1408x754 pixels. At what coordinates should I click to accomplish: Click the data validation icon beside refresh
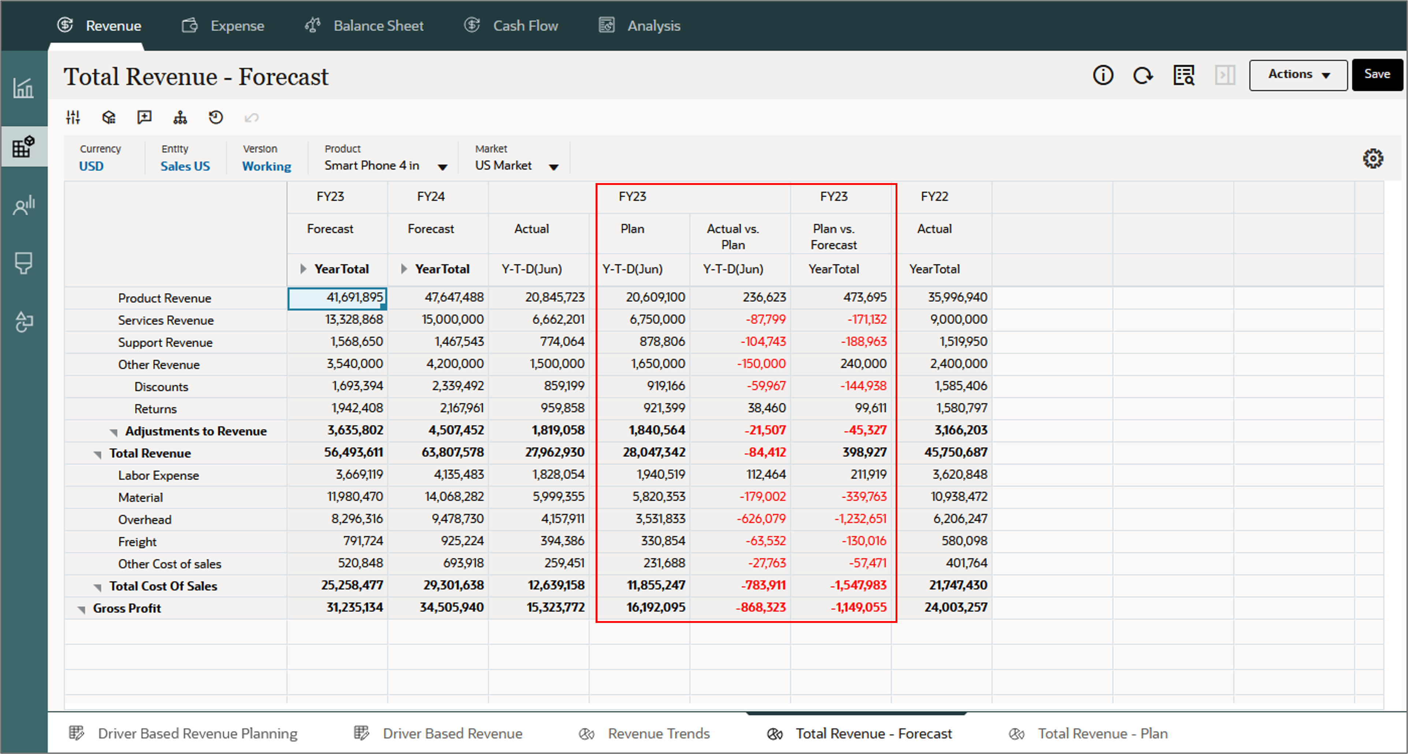1183,75
